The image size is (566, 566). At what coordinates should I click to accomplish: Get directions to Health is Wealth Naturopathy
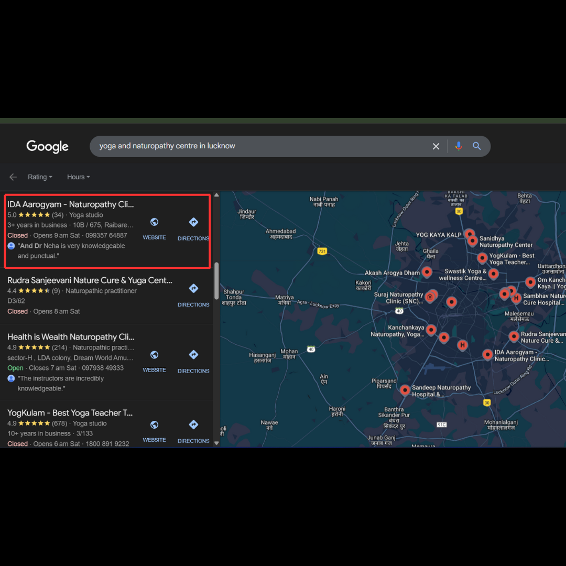coord(193,355)
